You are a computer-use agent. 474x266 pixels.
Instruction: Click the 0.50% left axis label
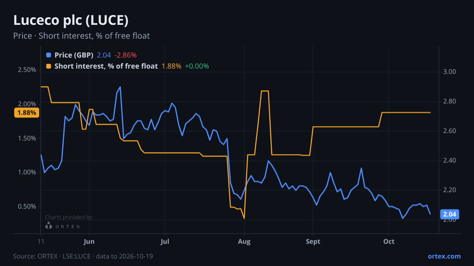(27, 206)
